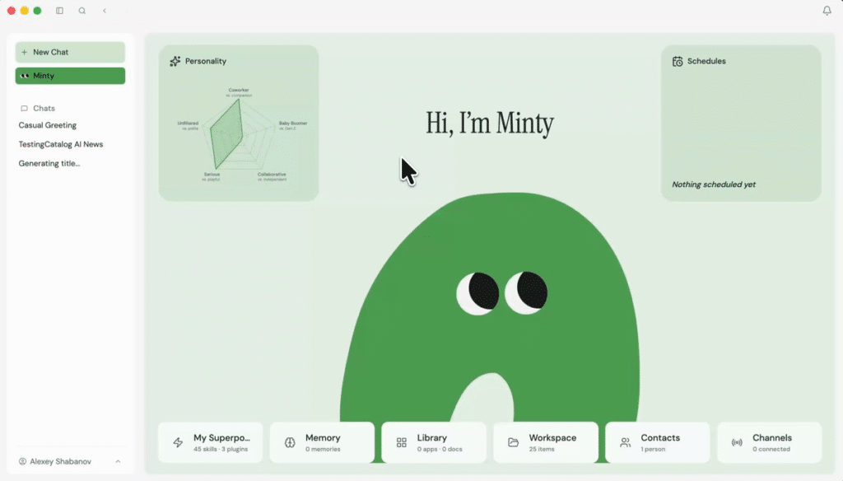
Task: Click the plus icon on New Chat
Action: (x=24, y=52)
